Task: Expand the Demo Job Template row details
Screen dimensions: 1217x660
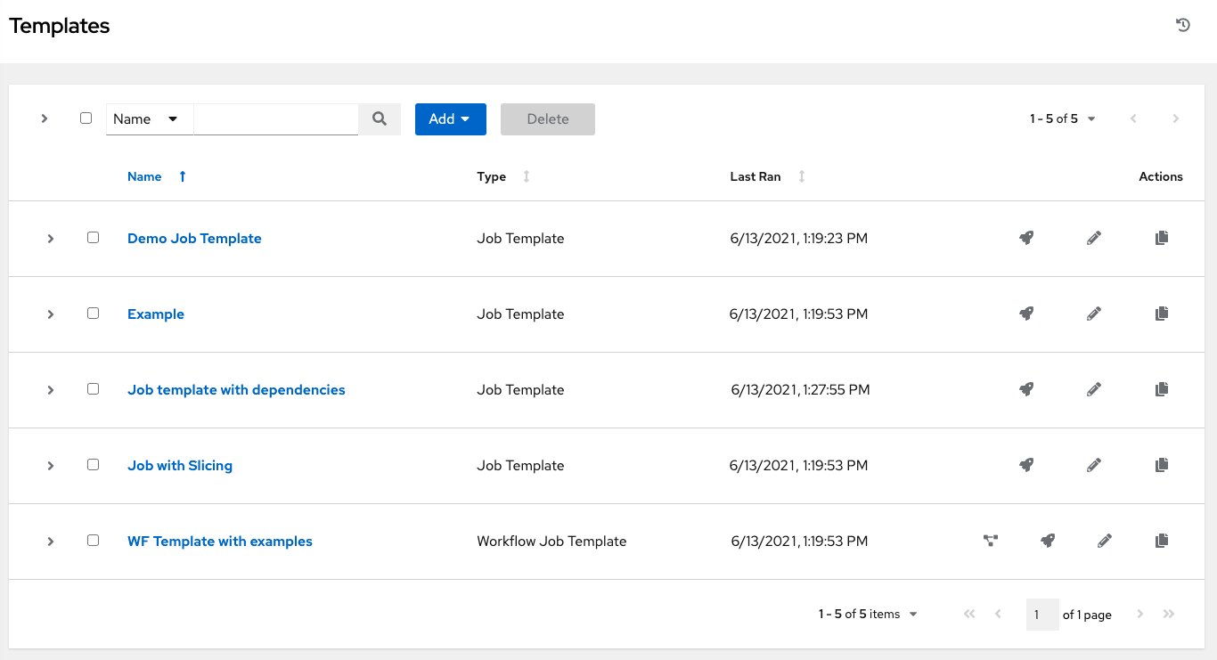Action: tap(51, 239)
